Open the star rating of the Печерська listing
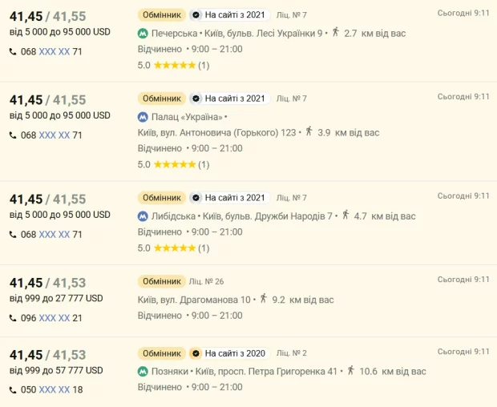 click(x=174, y=65)
